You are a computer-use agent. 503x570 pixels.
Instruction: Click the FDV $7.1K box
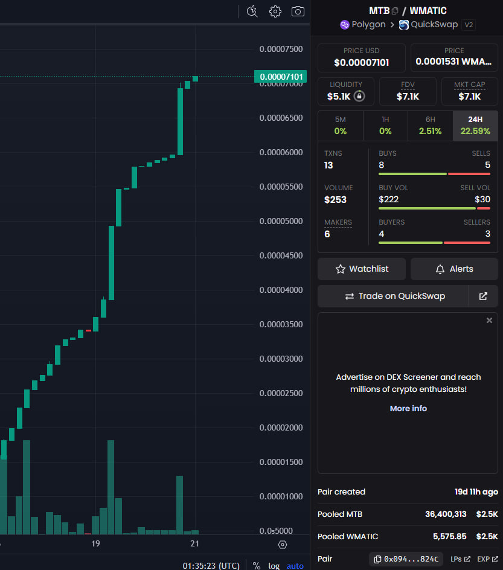(x=408, y=91)
